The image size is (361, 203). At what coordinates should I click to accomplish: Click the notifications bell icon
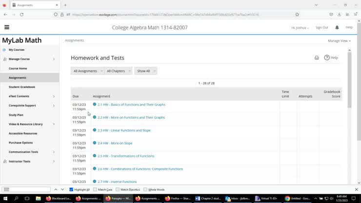click(337, 27)
